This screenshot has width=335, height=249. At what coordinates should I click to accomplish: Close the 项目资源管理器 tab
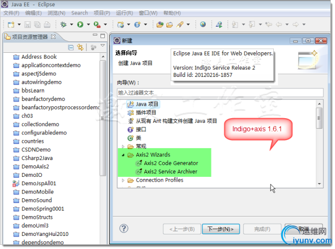tap(53, 37)
